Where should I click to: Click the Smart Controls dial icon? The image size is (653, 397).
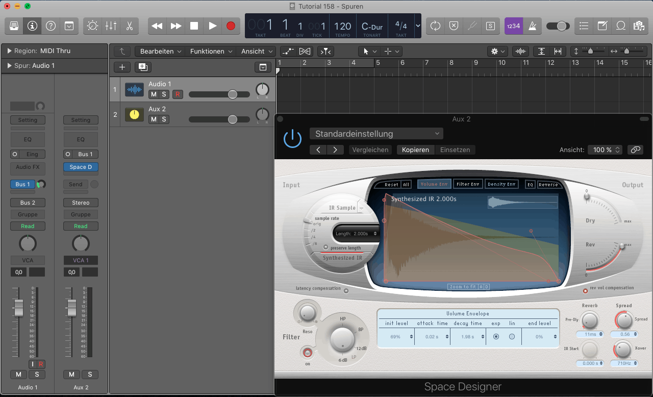click(92, 26)
